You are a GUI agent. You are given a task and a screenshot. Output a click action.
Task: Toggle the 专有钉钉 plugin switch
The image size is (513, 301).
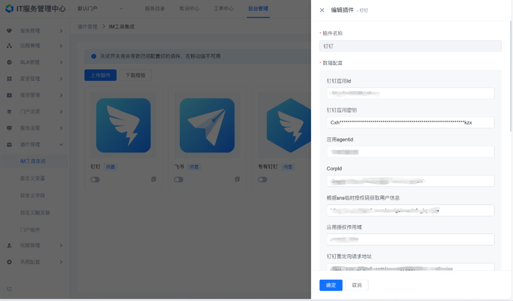click(263, 179)
